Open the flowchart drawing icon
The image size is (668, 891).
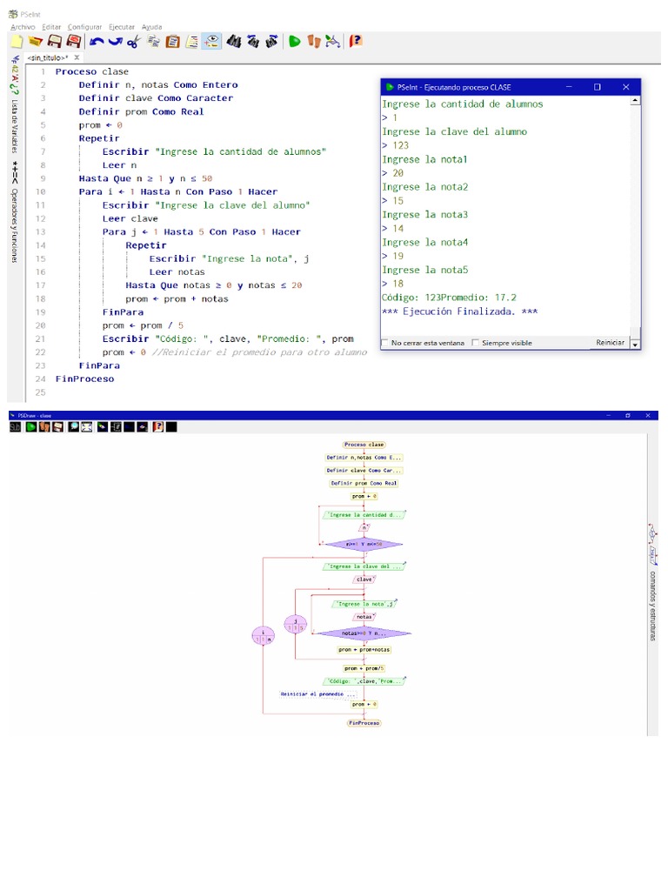tap(332, 41)
